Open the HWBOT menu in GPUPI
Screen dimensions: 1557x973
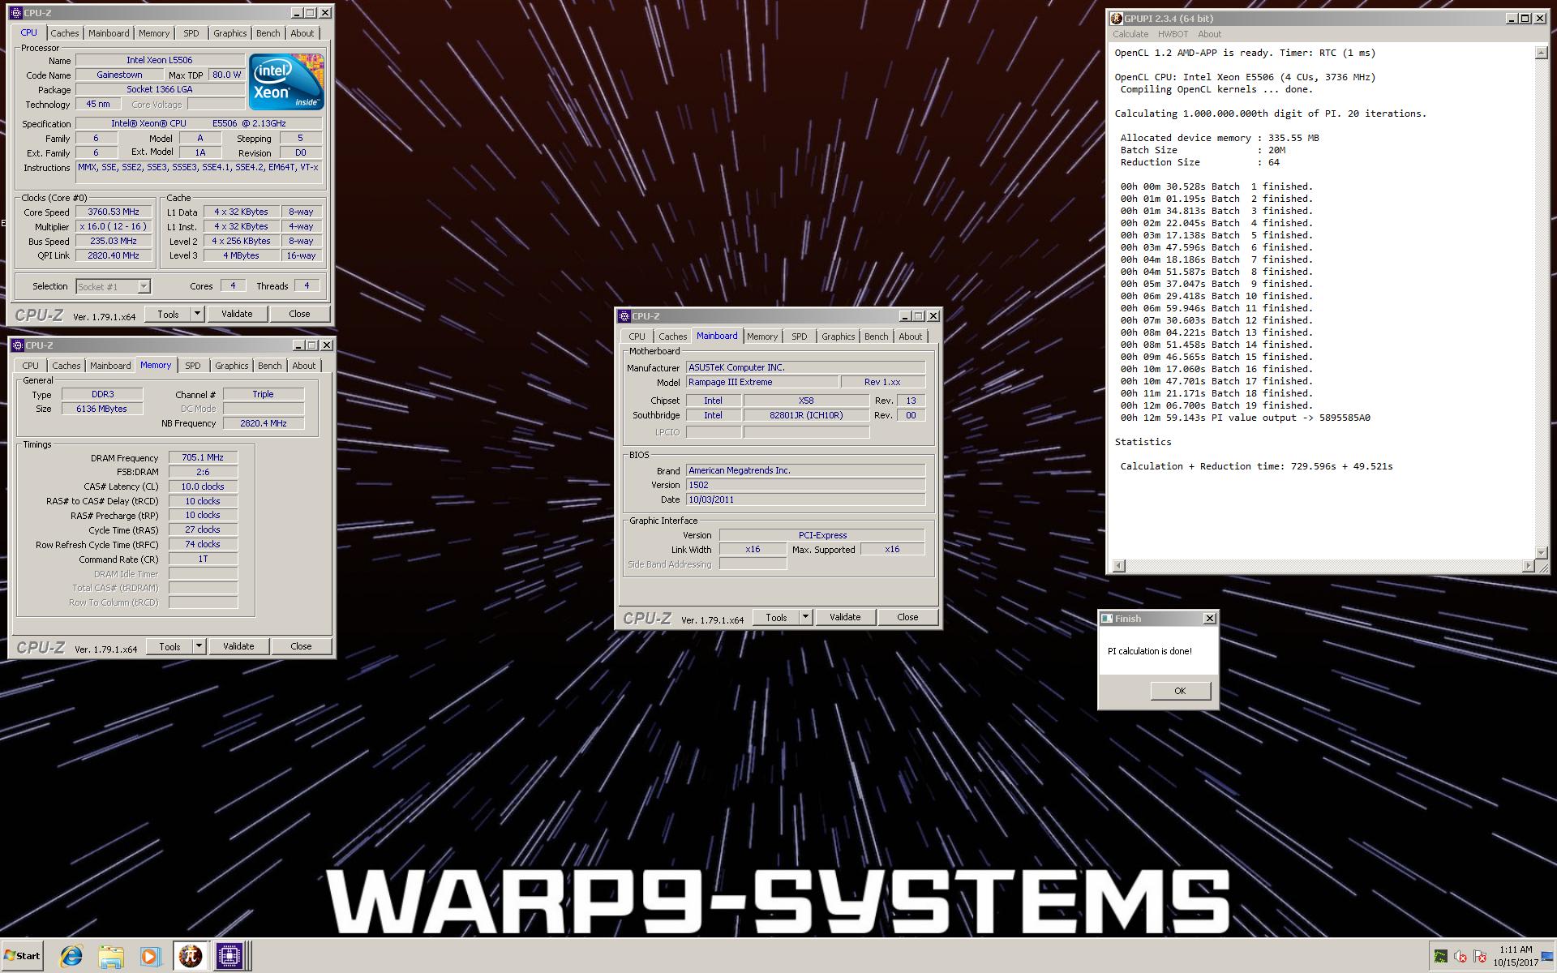pos(1173,34)
